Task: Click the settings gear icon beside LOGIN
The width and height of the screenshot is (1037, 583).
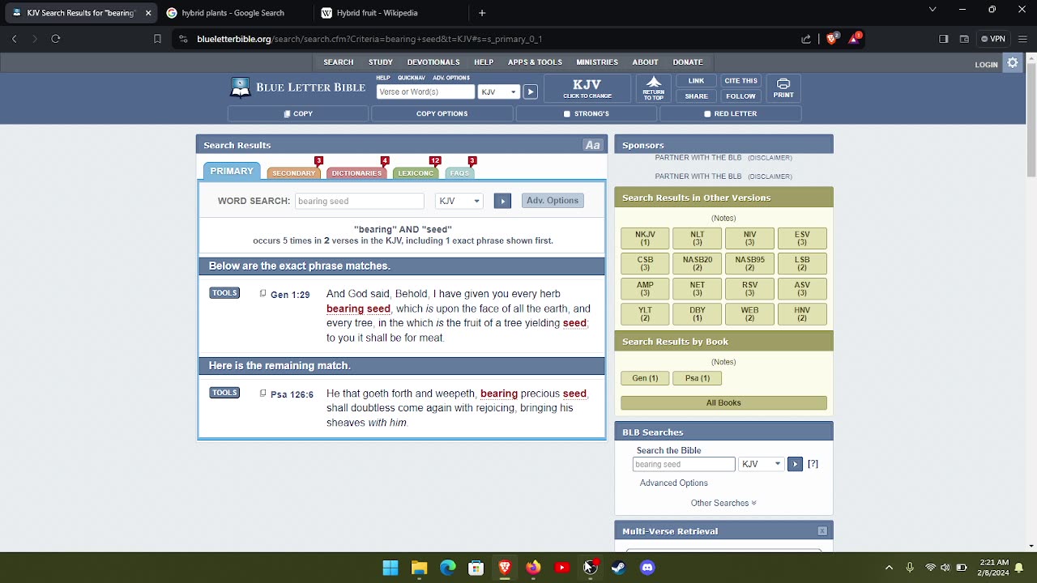Action: click(1013, 63)
